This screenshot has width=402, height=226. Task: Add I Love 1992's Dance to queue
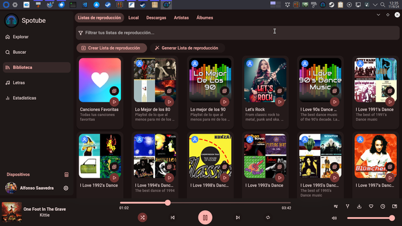[114, 166]
